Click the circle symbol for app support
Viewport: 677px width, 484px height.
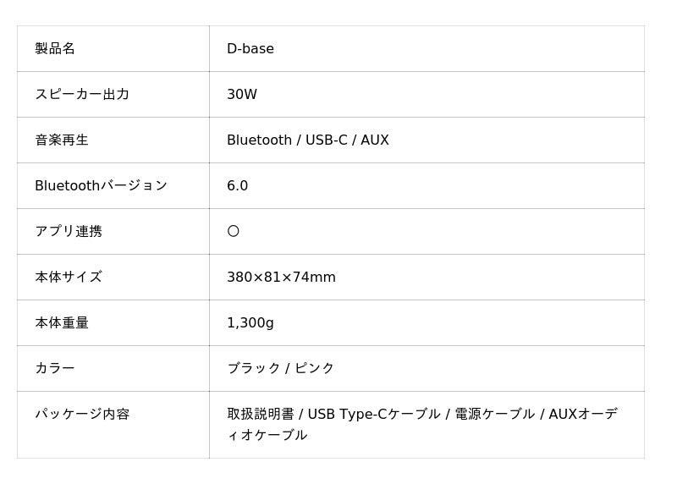click(234, 231)
